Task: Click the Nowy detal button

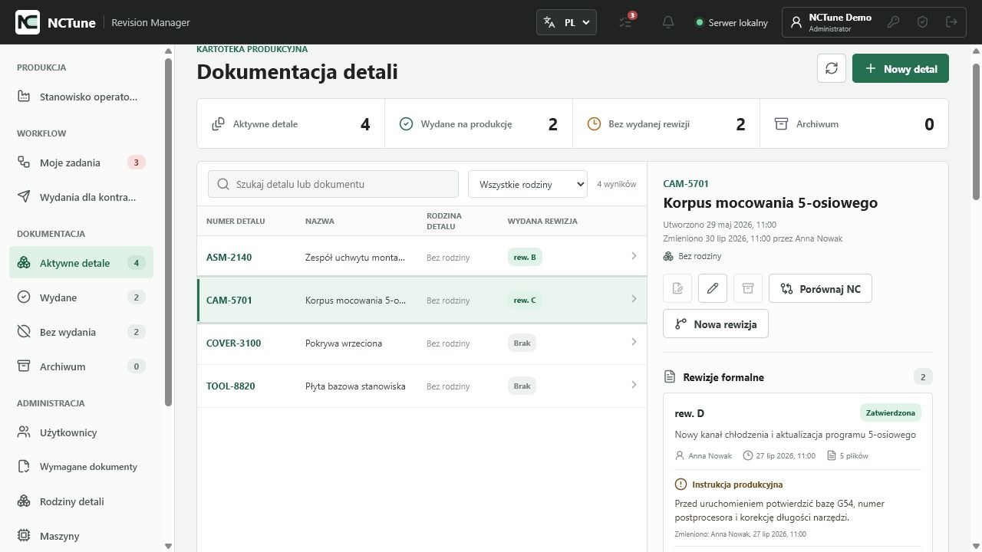Action: click(x=901, y=68)
